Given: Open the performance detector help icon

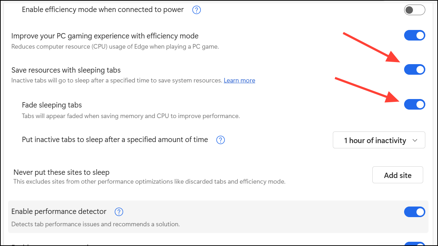Looking at the screenshot, I should pos(119,212).
